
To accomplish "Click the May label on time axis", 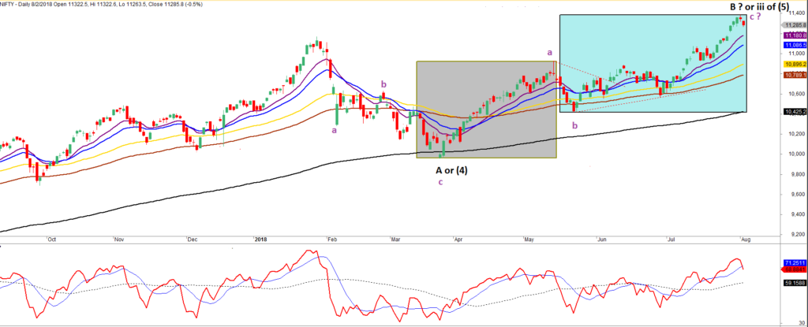I will tap(531, 240).
